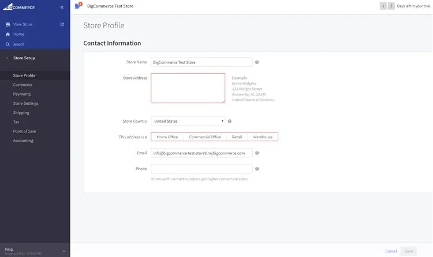This screenshot has width=433, height=257.
Task: Click Search in the sidebar
Action: [x=18, y=44]
